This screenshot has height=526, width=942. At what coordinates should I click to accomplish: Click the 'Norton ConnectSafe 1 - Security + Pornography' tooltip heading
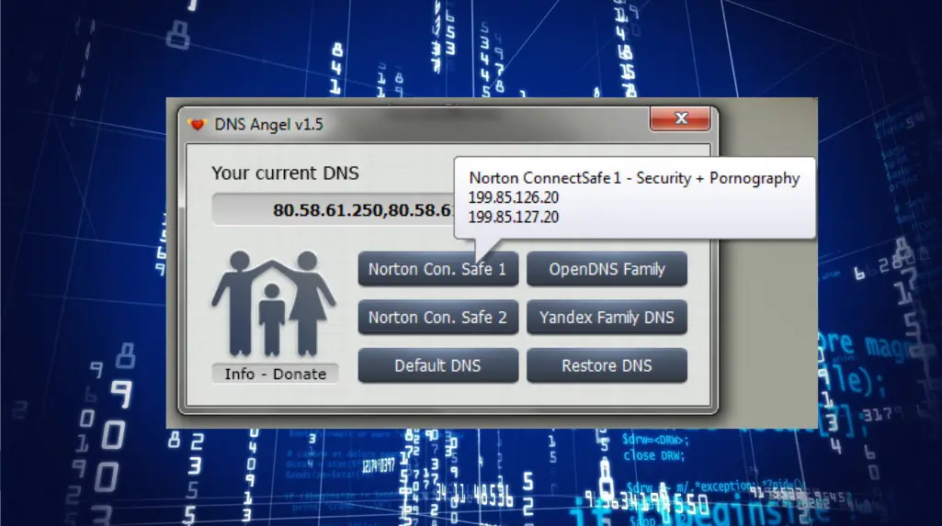[x=634, y=178]
